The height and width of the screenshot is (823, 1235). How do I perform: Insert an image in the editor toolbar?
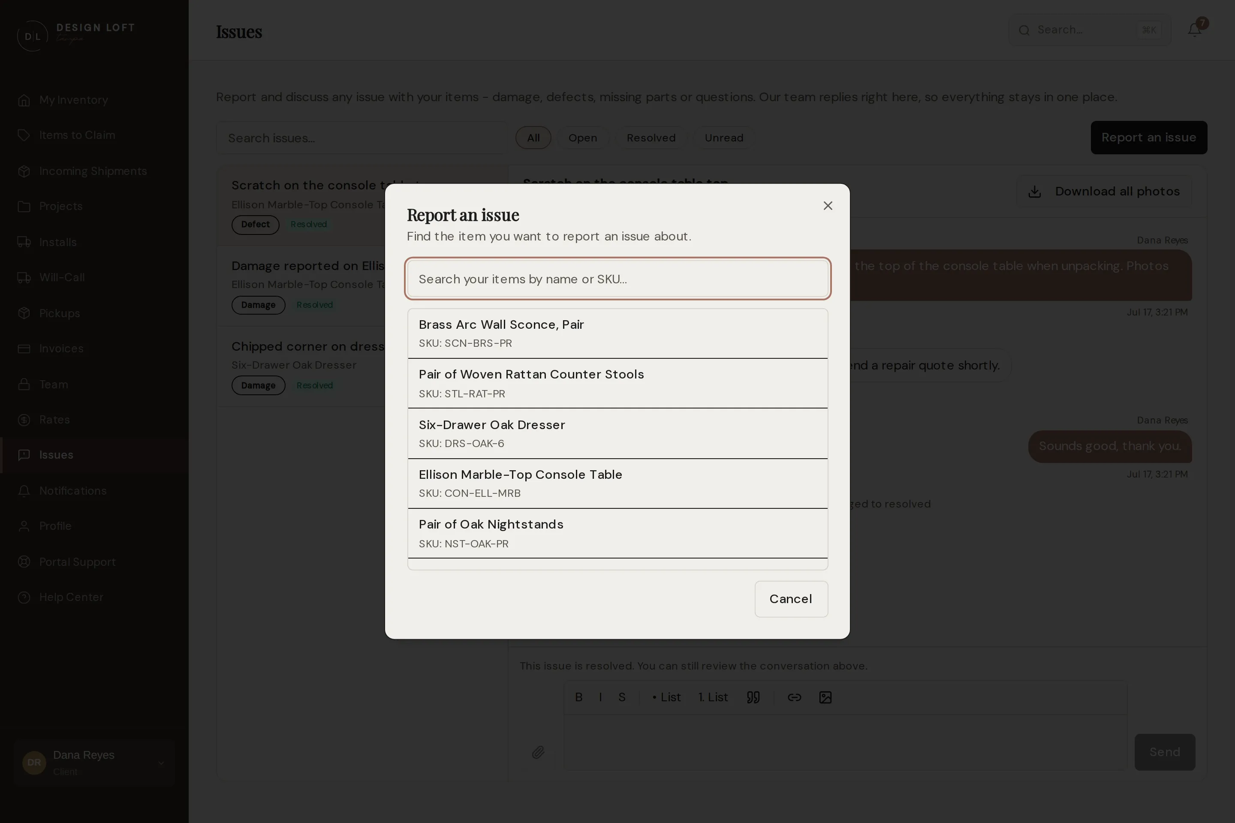coord(825,697)
